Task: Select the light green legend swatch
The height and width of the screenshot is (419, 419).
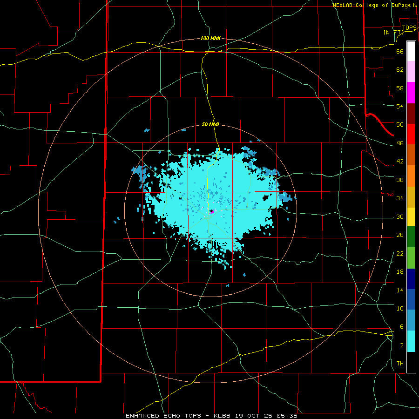Action: pyautogui.click(x=411, y=258)
